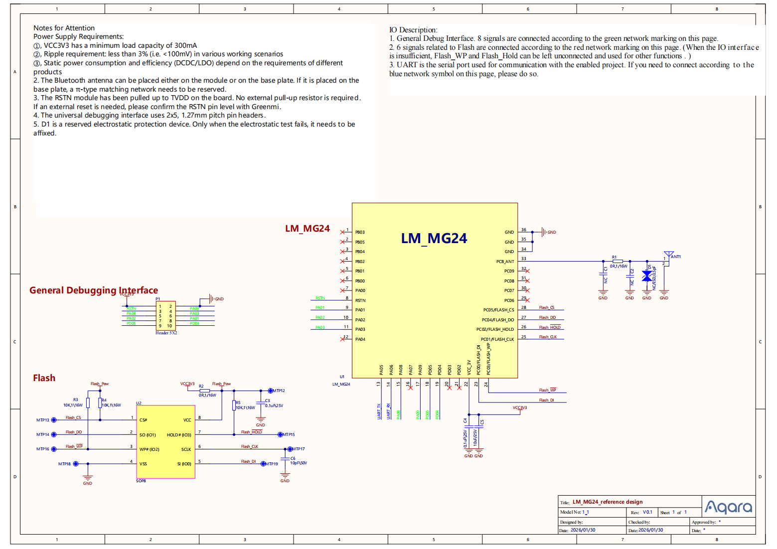The height and width of the screenshot is (549, 777).
Task: Click the PA04 pin label
Action: (360, 339)
